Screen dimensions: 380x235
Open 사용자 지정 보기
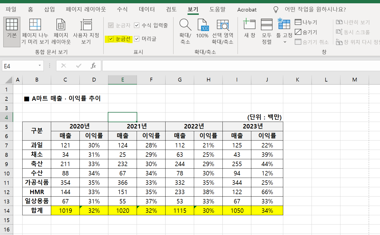click(86, 32)
